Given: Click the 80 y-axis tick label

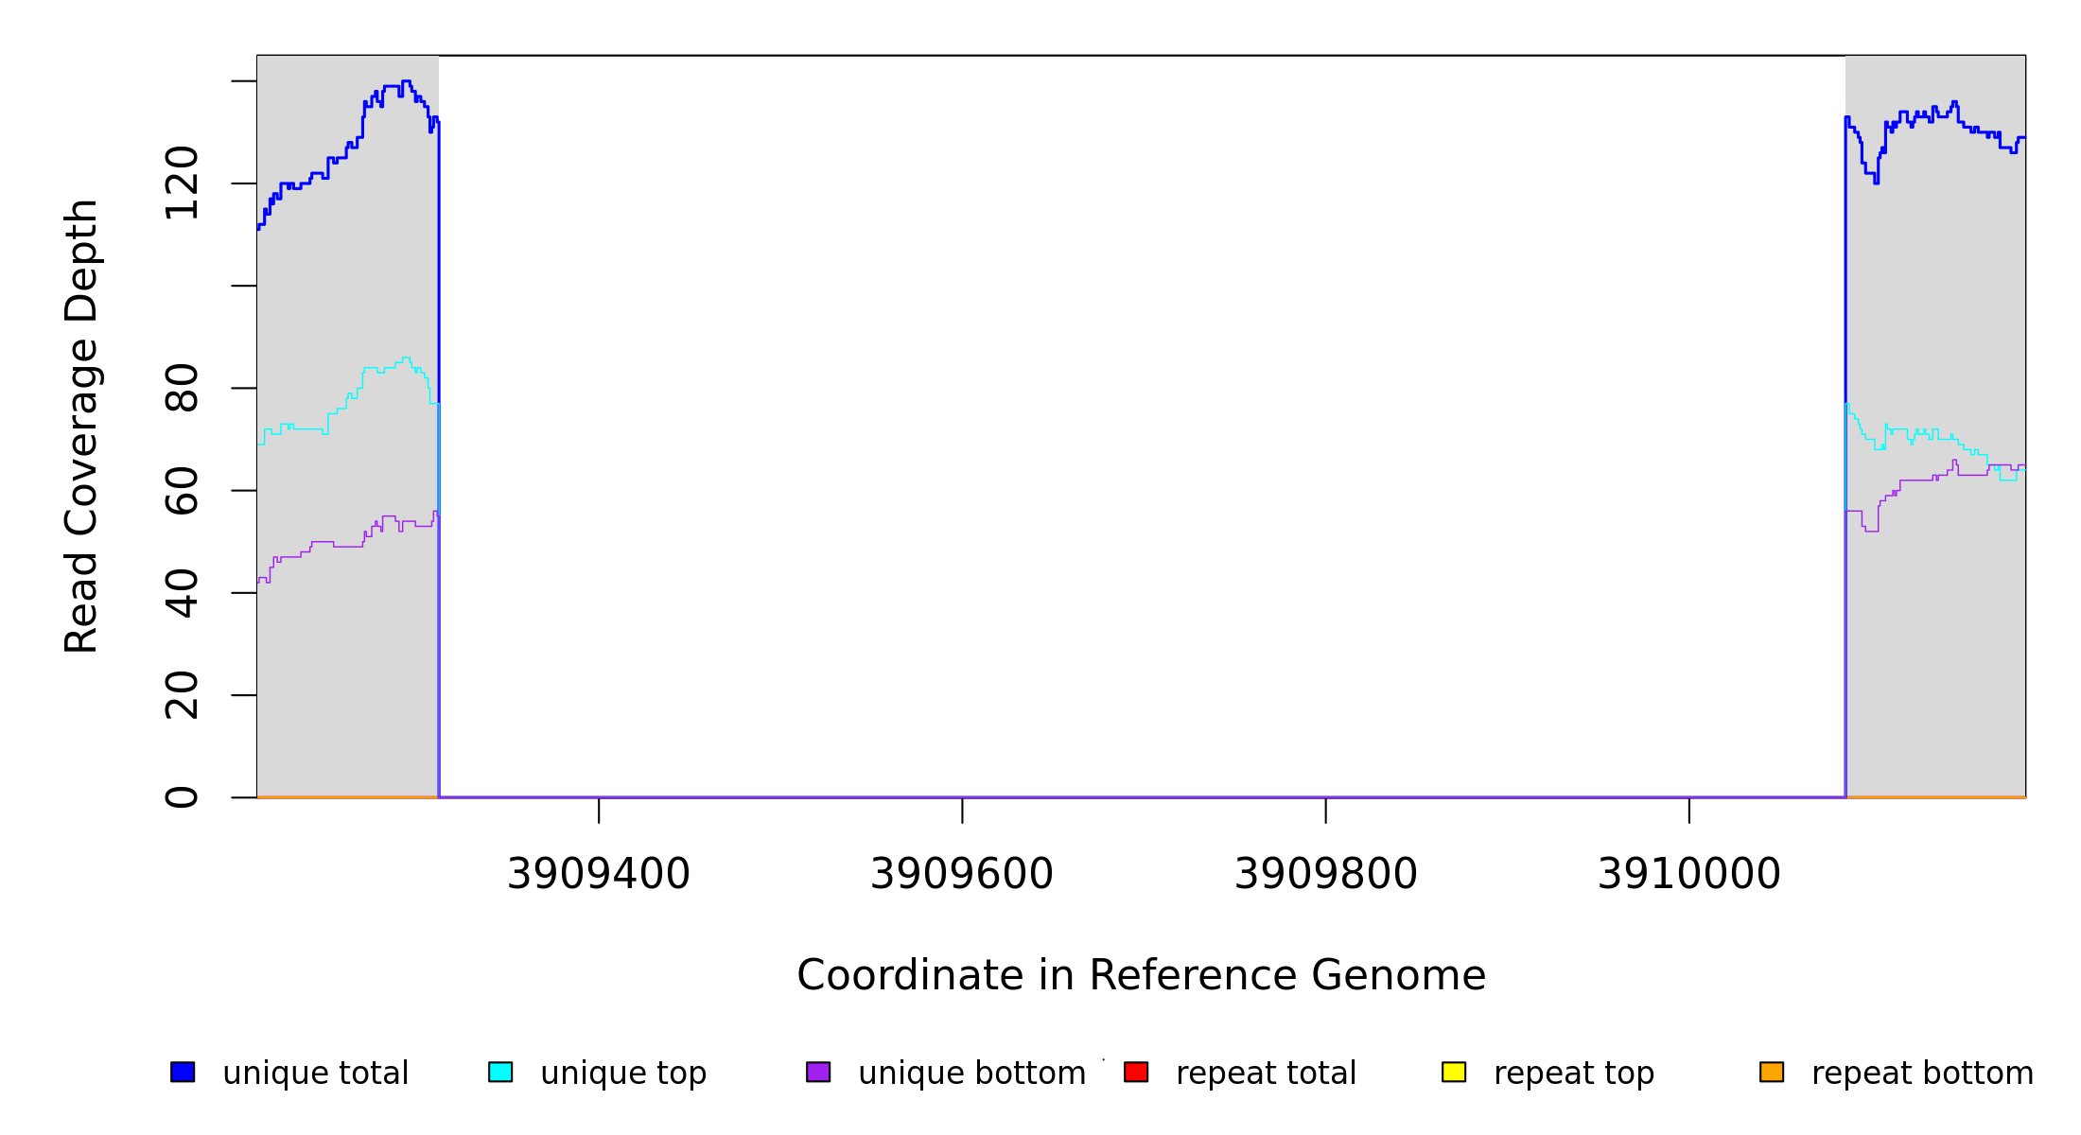Looking at the screenshot, I should (x=182, y=388).
